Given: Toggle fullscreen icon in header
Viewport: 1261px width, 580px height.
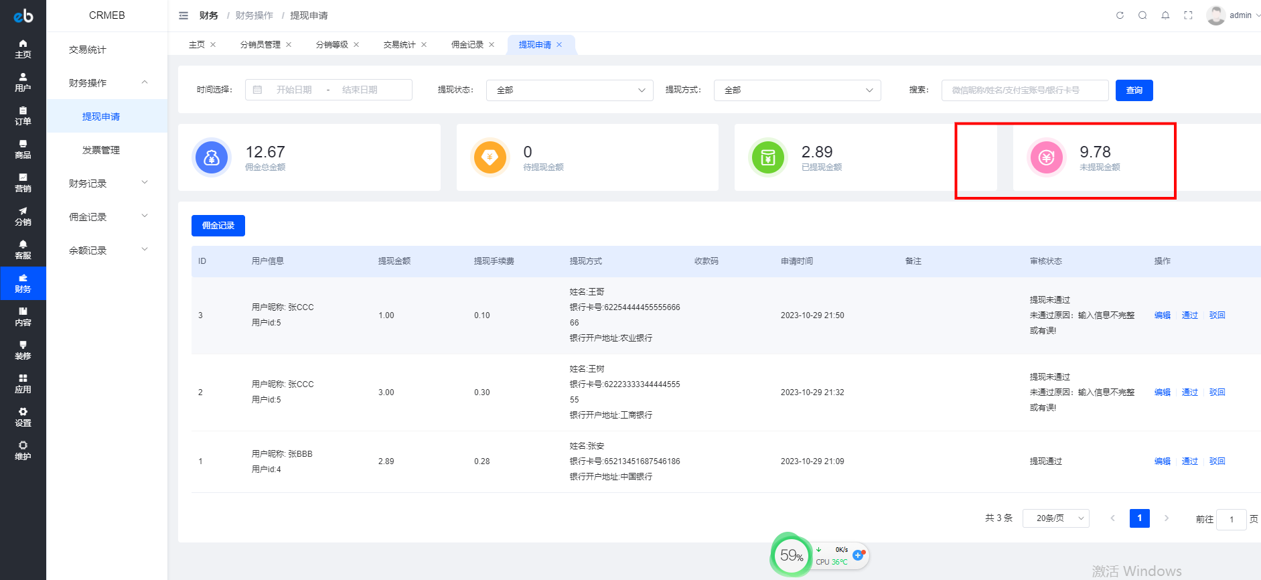Looking at the screenshot, I should point(1188,15).
